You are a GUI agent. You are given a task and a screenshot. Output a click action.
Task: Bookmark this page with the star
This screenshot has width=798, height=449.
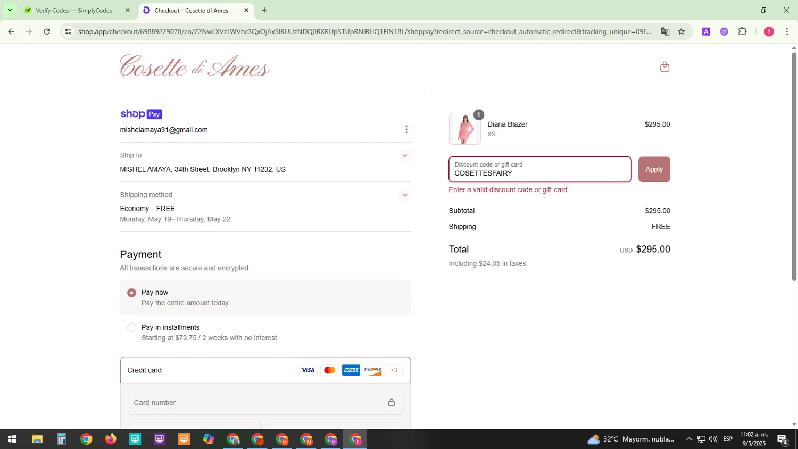point(681,31)
